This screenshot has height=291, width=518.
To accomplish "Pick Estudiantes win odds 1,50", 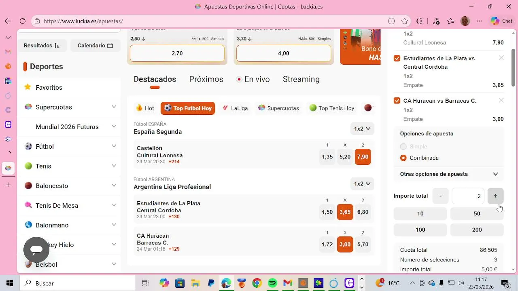I will 327,212.
